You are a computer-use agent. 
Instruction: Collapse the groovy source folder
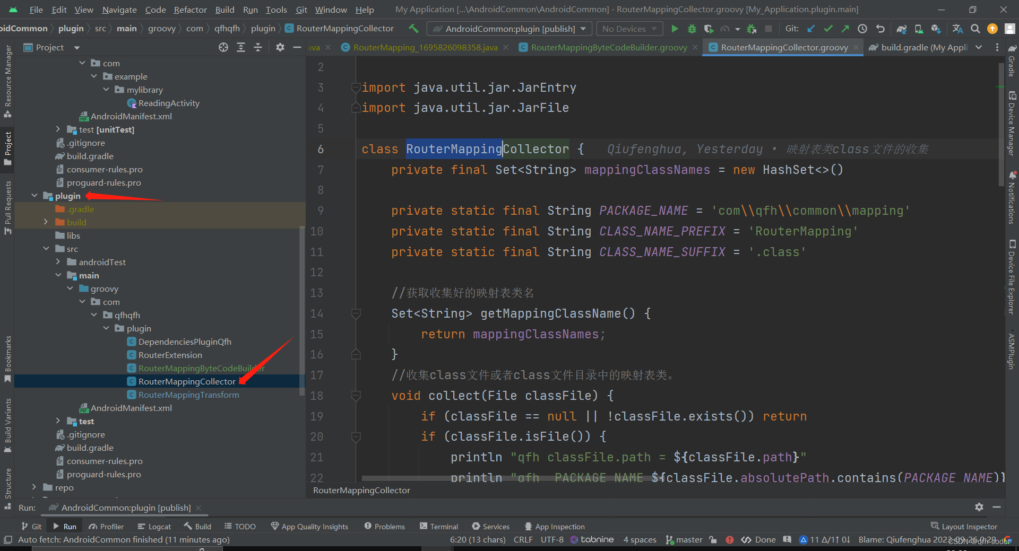coord(70,288)
